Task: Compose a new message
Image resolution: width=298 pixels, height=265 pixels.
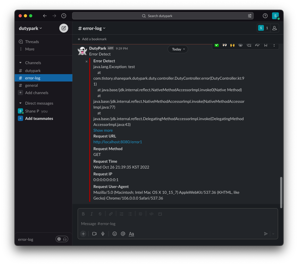Action: [64, 28]
